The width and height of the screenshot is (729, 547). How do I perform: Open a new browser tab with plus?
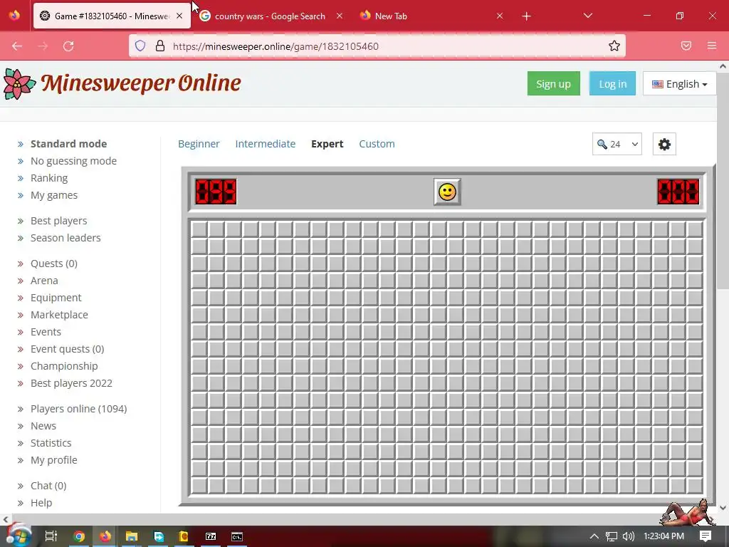coord(526,16)
